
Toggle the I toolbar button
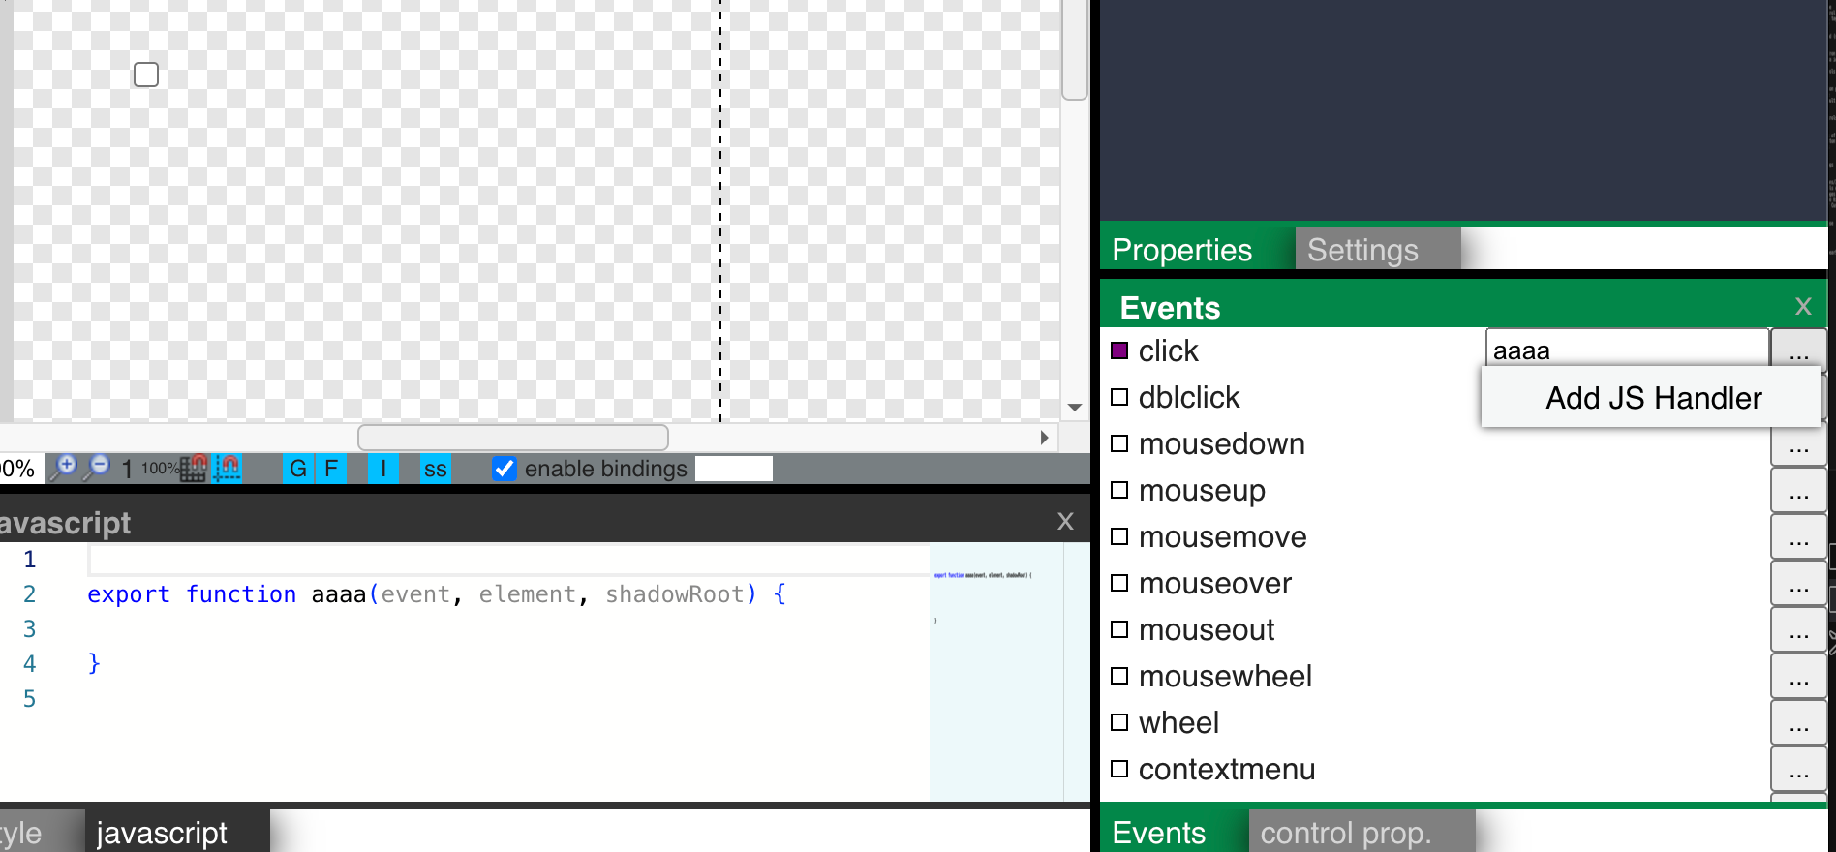coord(383,469)
